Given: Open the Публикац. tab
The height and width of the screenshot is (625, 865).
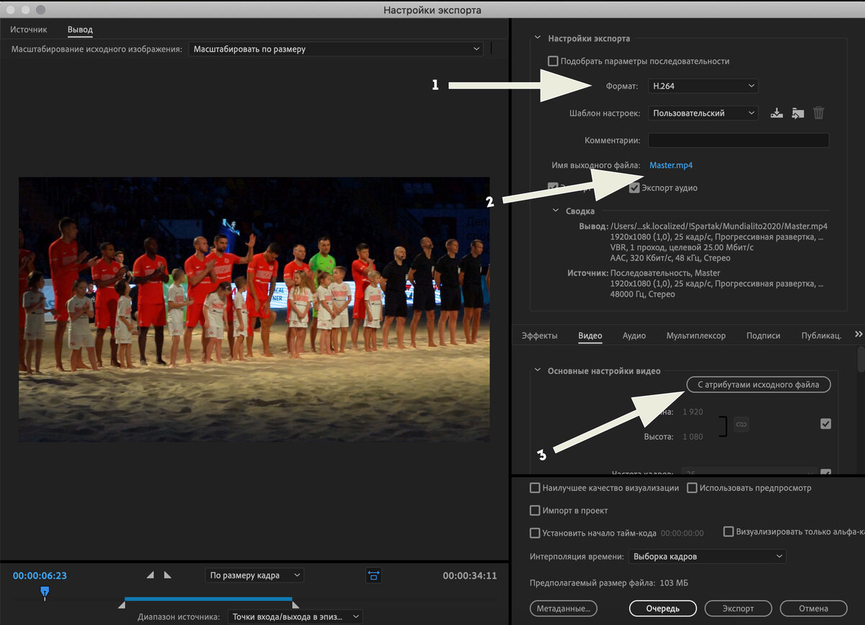Looking at the screenshot, I should click(x=821, y=335).
